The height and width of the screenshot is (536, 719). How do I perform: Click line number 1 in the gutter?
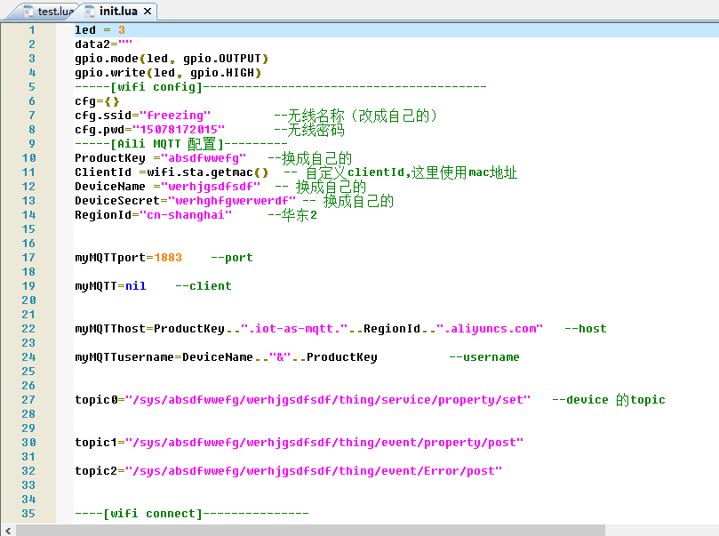pos(32,30)
